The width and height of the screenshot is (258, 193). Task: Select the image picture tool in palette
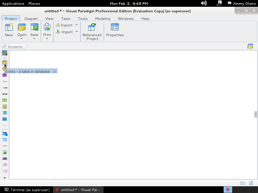click(x=5, y=152)
